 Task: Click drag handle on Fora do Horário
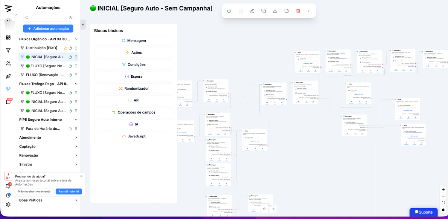pos(76,129)
